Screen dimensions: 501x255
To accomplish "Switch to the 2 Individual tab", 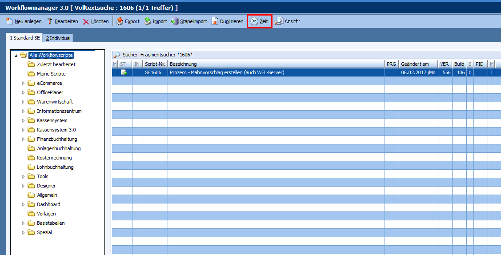I will 58,38.
